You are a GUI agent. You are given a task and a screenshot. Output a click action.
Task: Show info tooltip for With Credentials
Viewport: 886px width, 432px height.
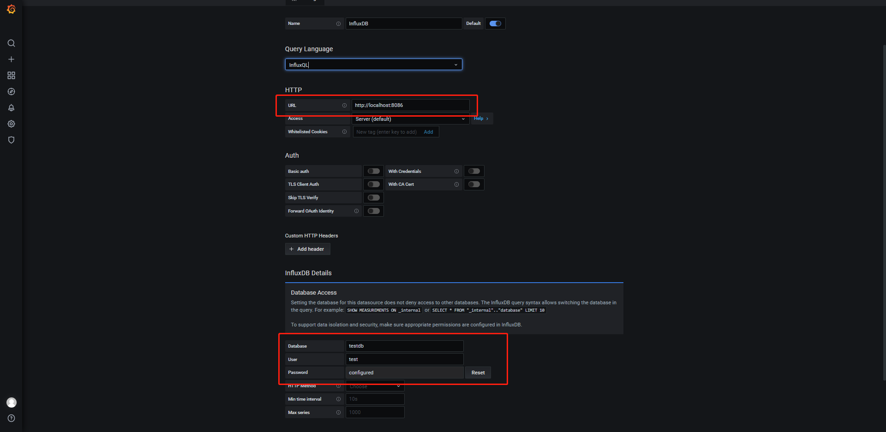(x=456, y=172)
